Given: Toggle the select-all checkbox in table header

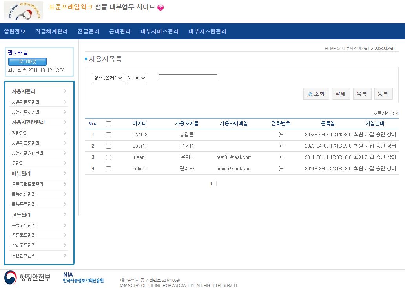Looking at the screenshot, I should tap(109, 124).
